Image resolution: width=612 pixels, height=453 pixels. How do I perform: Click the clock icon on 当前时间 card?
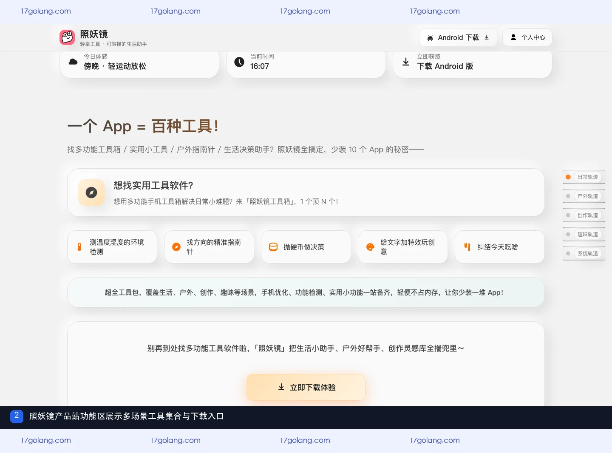point(239,62)
